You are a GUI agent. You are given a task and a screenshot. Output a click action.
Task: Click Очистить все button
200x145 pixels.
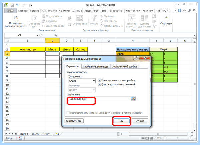(x=74, y=121)
